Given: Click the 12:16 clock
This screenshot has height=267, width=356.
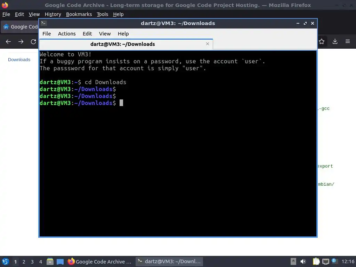Looking at the screenshot, I should (348, 261).
